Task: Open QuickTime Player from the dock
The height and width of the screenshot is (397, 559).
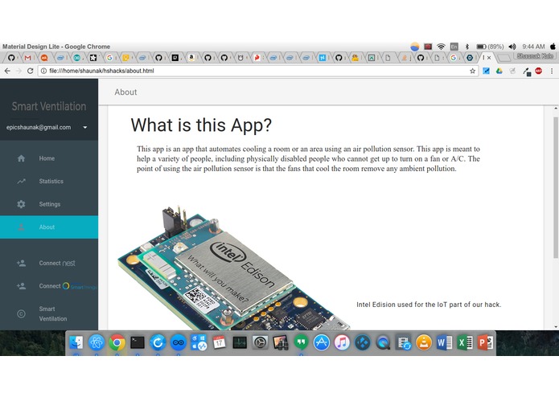Action: pos(383,343)
